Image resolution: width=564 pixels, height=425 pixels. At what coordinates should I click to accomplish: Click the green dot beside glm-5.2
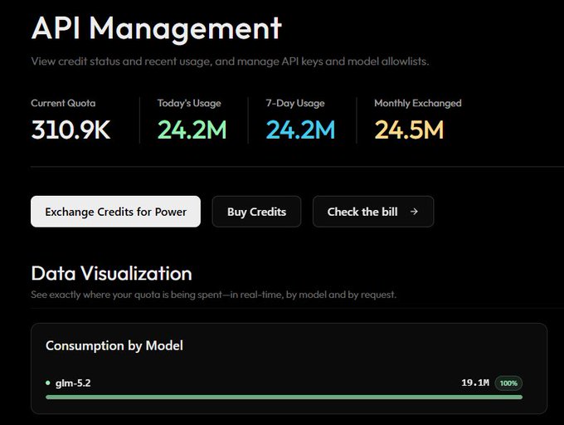coord(48,383)
